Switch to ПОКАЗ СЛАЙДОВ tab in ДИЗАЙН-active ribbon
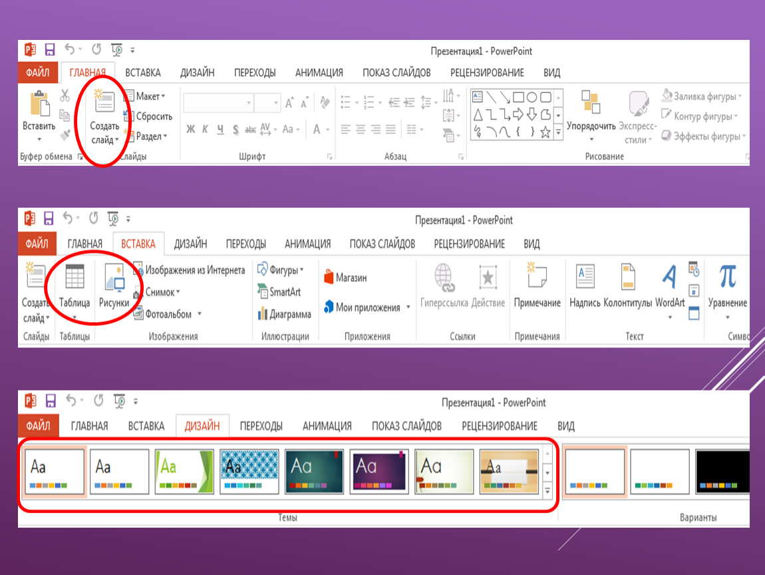This screenshot has height=575, width=765. pyautogui.click(x=406, y=426)
